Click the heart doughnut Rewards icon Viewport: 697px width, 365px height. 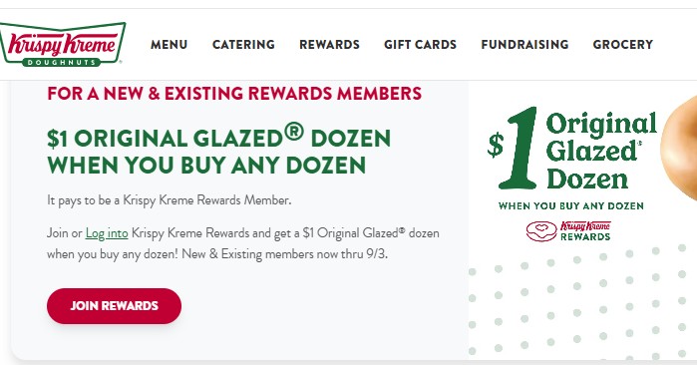click(x=541, y=231)
